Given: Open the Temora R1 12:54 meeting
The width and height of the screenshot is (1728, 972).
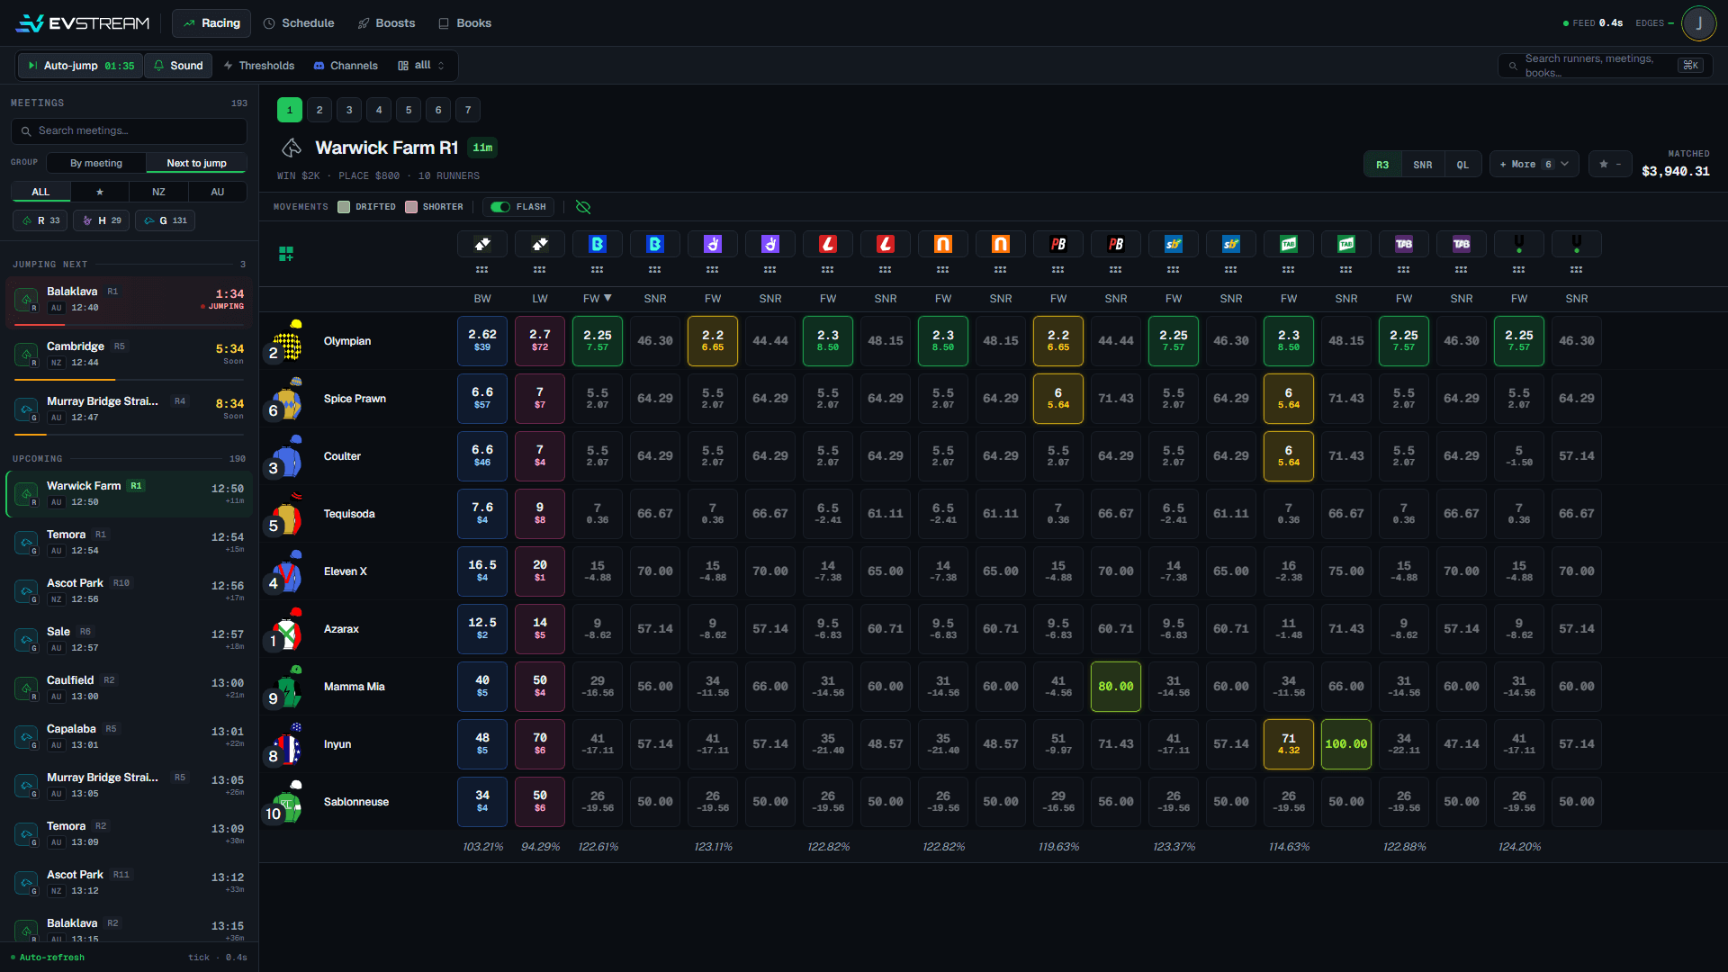Looking at the screenshot, I should tap(130, 543).
